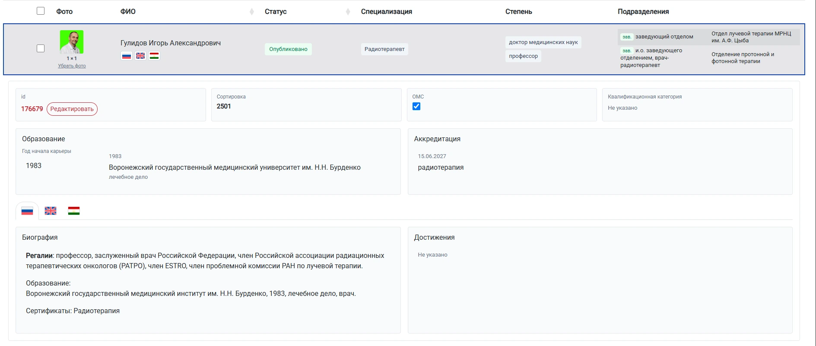Viewport: 816px width, 346px height.
Task: Switch to the Tajik language biography tab
Action: coord(74,211)
